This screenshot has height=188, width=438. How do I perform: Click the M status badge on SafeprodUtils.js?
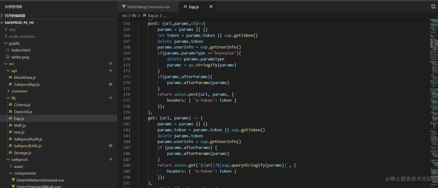tap(110, 146)
